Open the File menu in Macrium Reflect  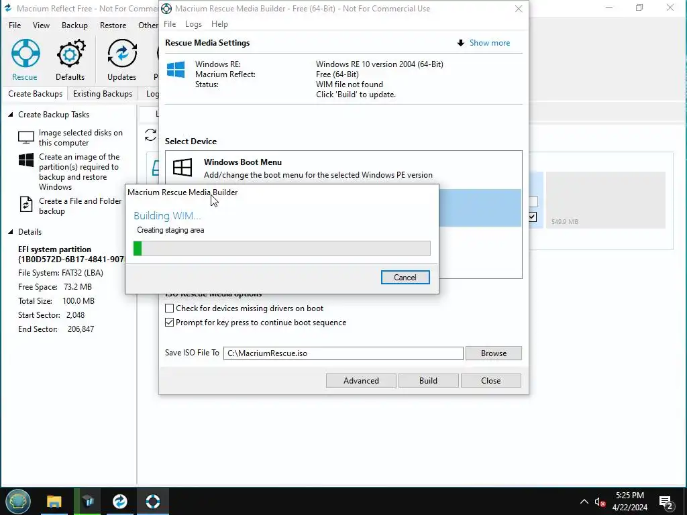15,25
